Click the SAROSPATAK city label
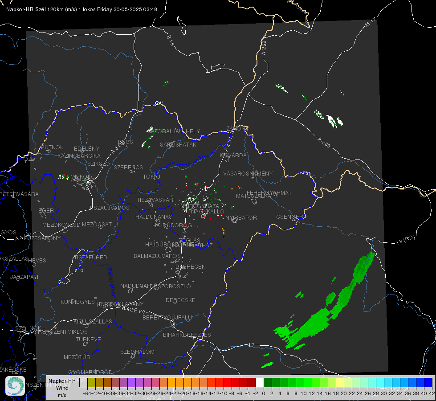Image resolution: width=436 pixels, height=401 pixels. pyautogui.click(x=178, y=144)
